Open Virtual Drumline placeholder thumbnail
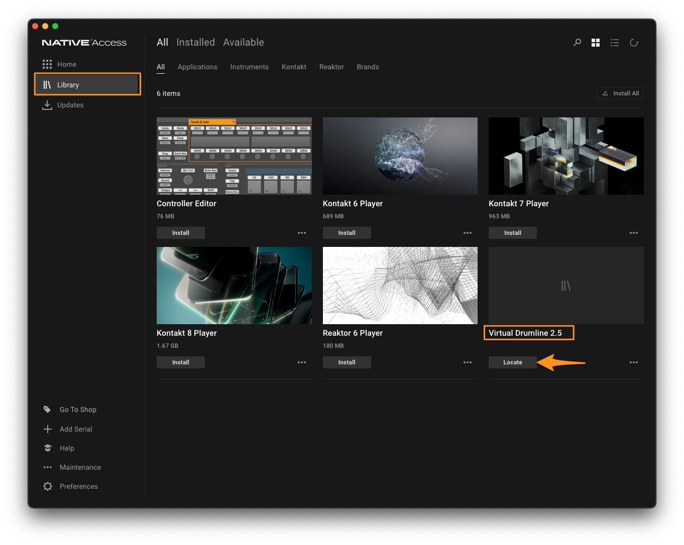 pos(566,286)
